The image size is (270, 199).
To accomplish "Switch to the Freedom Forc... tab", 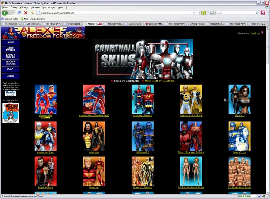I will pyautogui.click(x=216, y=24).
